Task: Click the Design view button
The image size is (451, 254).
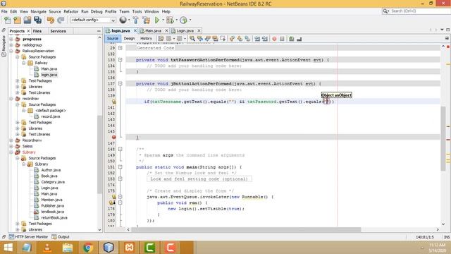Action: (x=129, y=38)
